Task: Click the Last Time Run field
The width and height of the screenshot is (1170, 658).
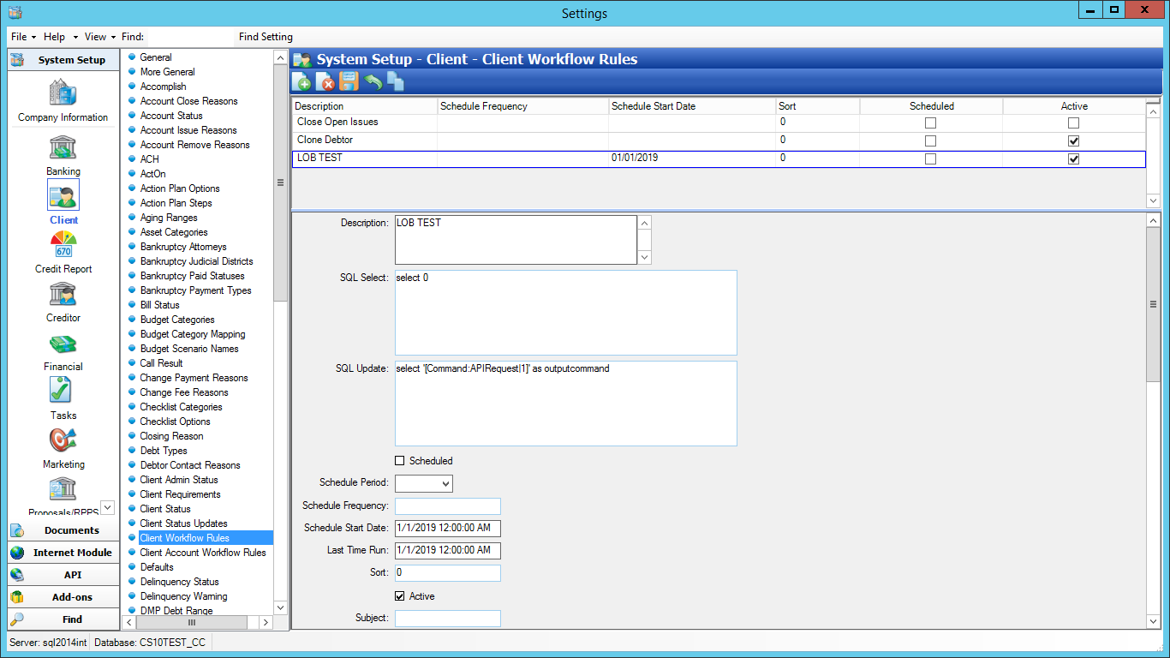Action: click(x=447, y=551)
